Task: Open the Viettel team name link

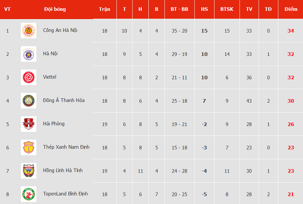Action: coord(50,77)
